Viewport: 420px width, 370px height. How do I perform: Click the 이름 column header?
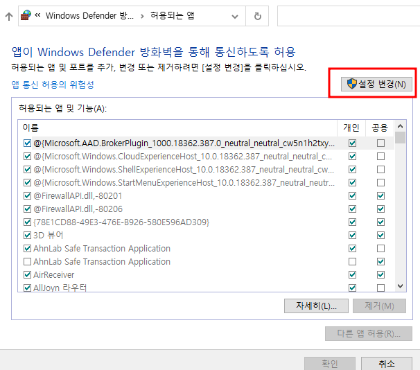pyautogui.click(x=177, y=127)
